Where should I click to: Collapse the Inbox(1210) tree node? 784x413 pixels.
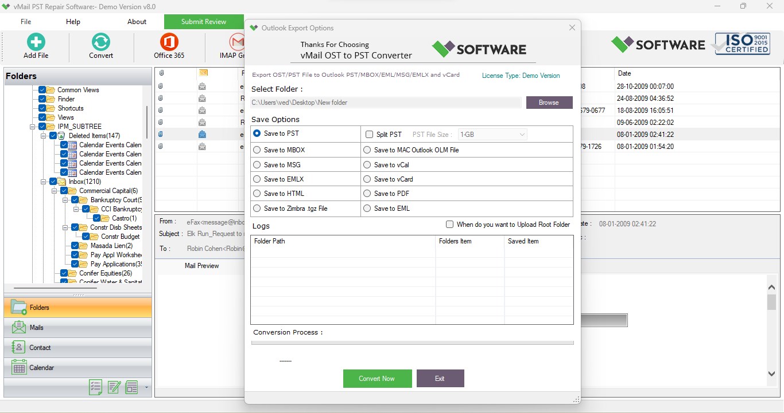[44, 182]
